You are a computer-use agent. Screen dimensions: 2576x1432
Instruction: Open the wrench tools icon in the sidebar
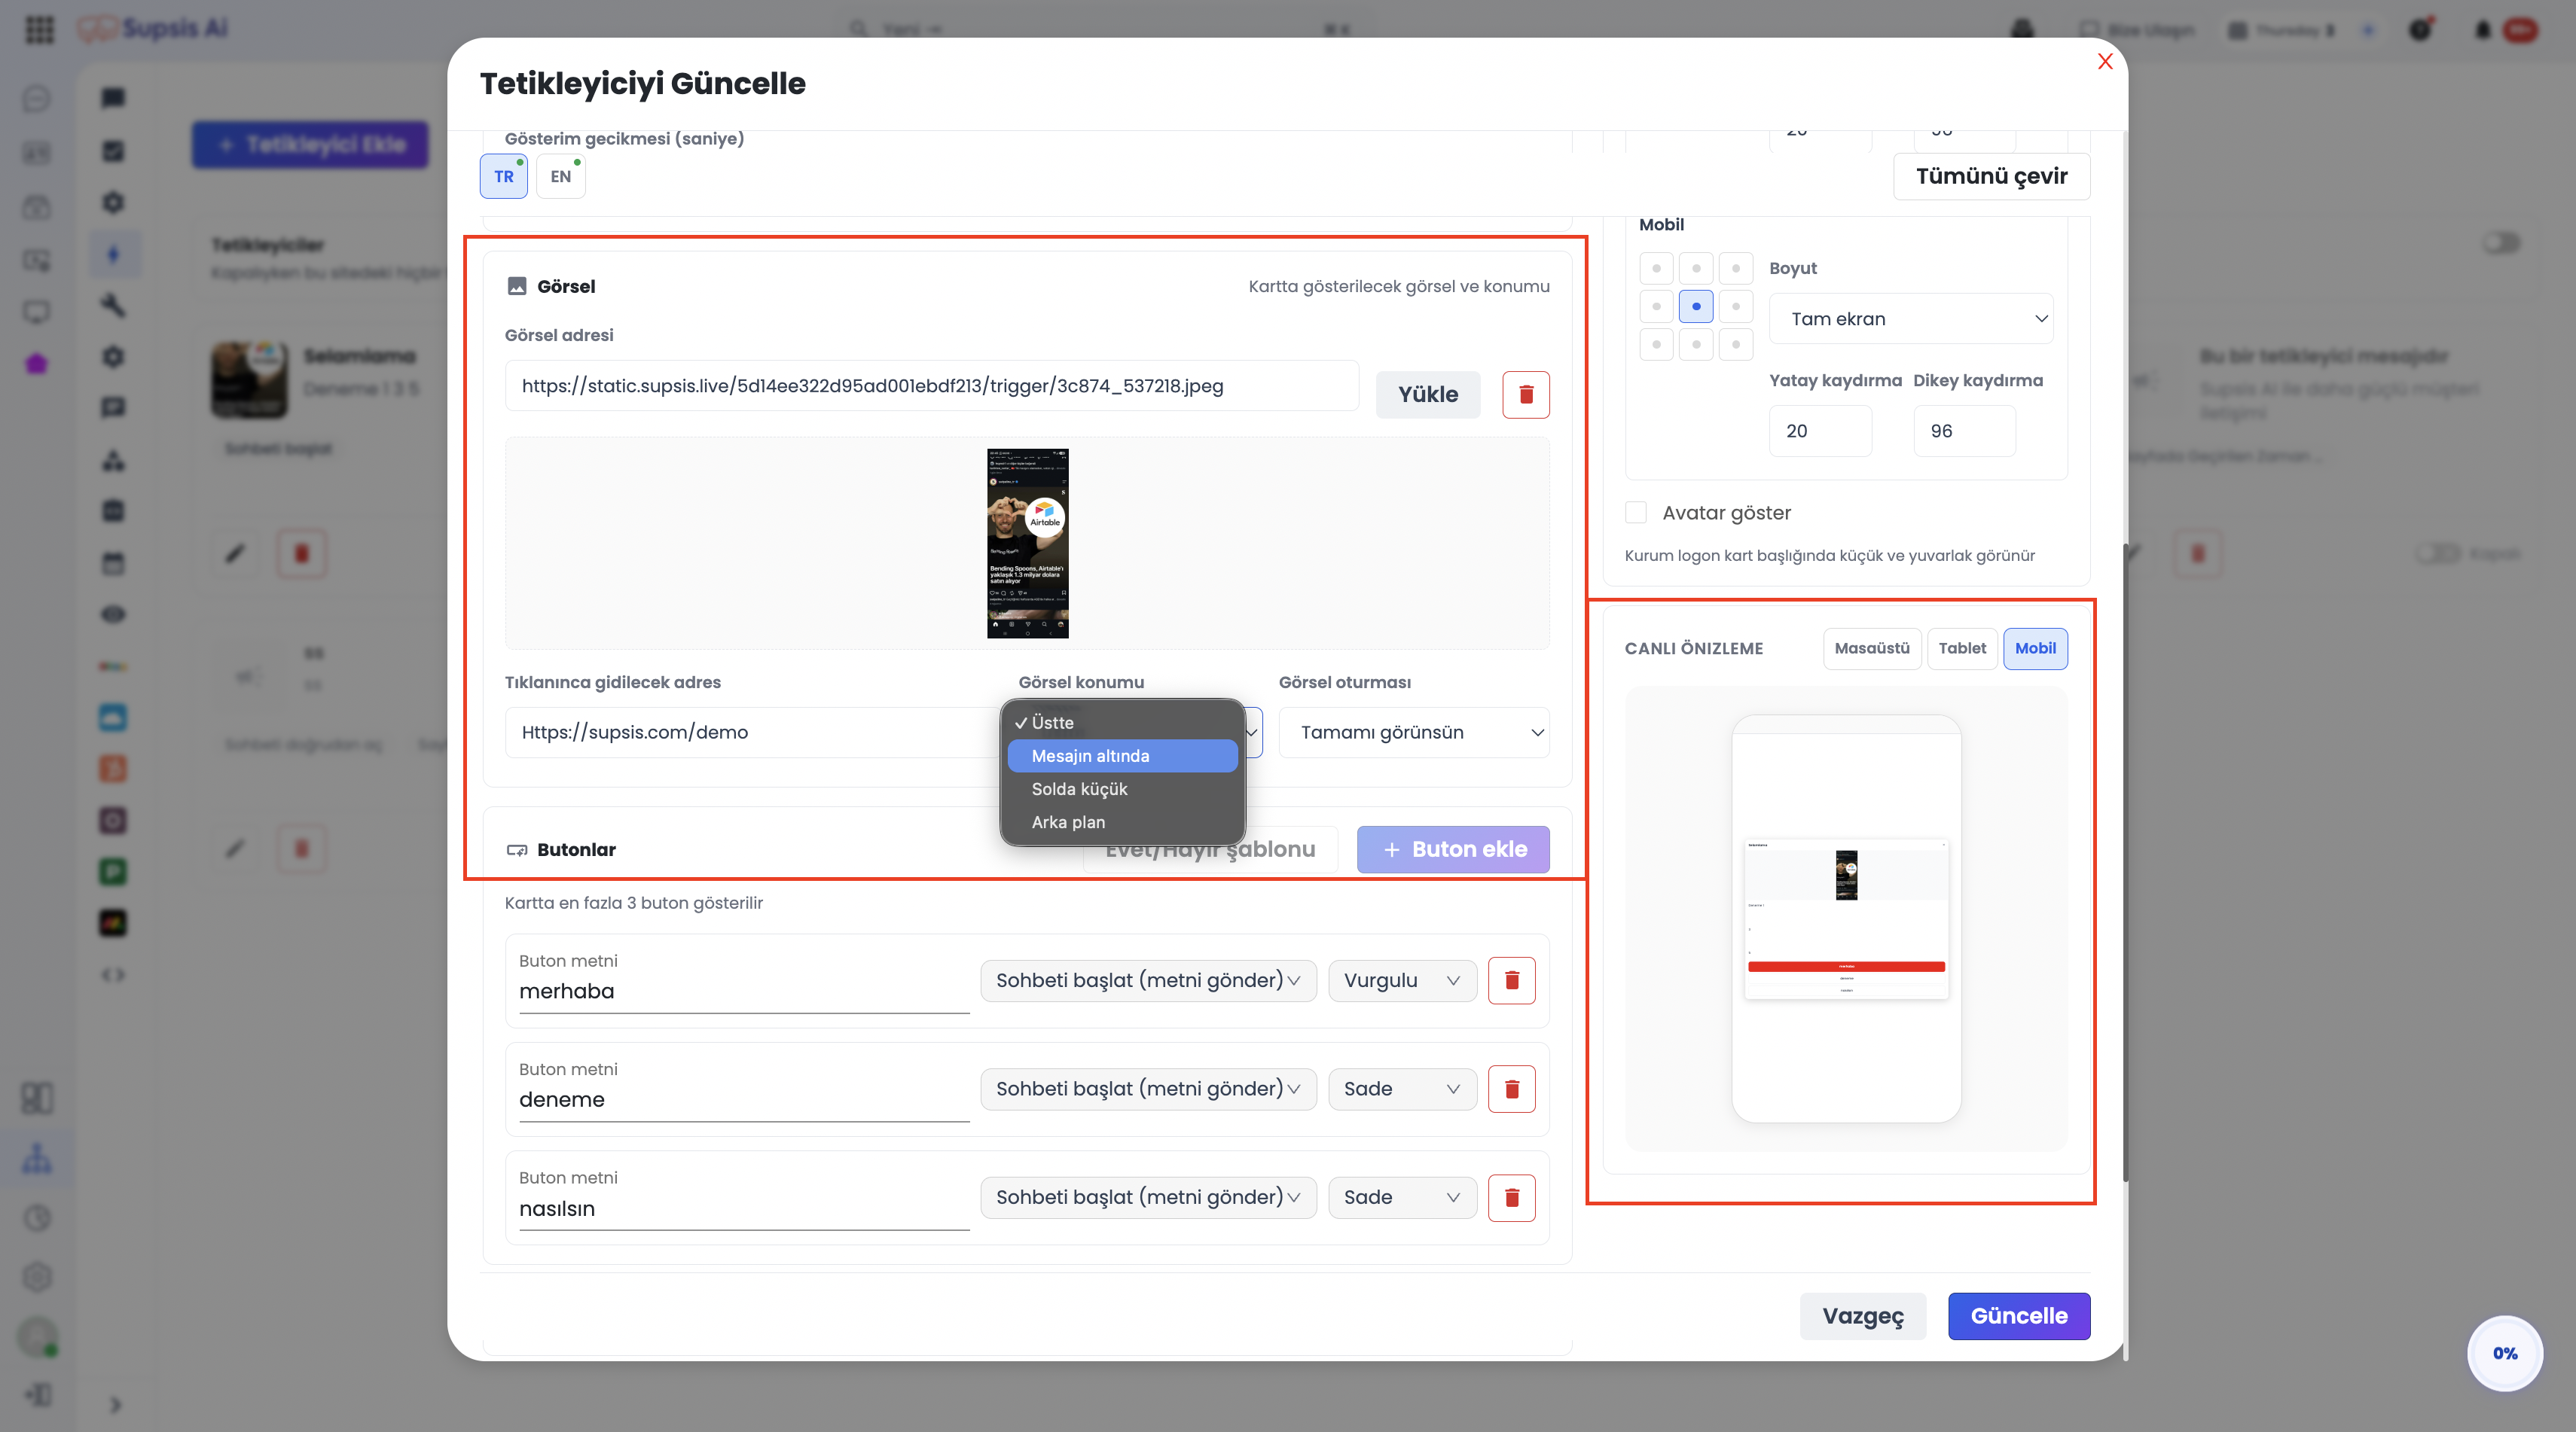[x=113, y=305]
